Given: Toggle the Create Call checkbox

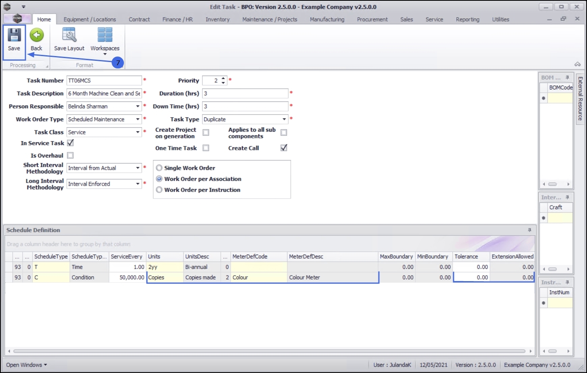Looking at the screenshot, I should (284, 148).
